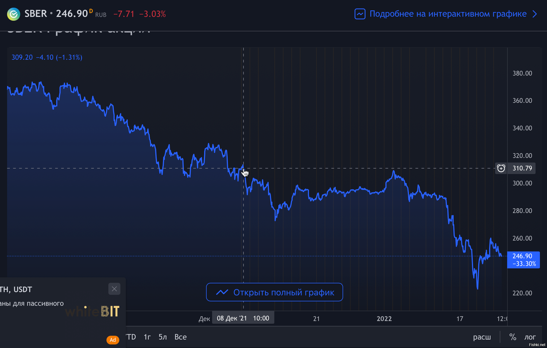Select the 5л time range

click(x=163, y=337)
